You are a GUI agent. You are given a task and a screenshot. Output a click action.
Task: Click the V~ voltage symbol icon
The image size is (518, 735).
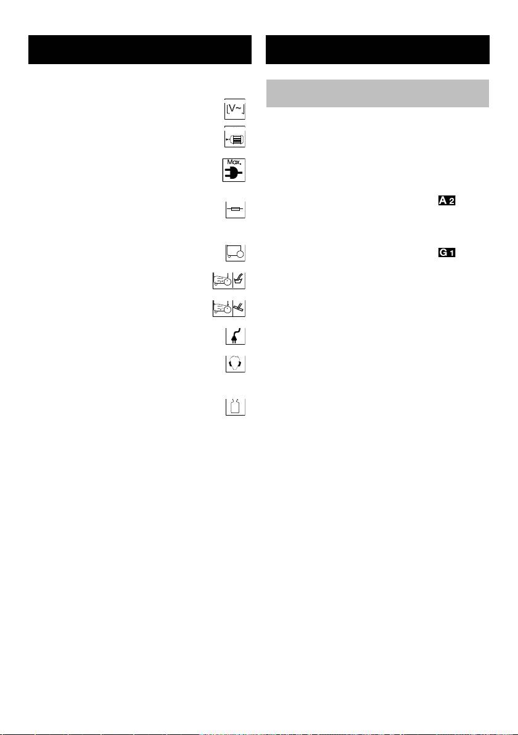pos(235,109)
